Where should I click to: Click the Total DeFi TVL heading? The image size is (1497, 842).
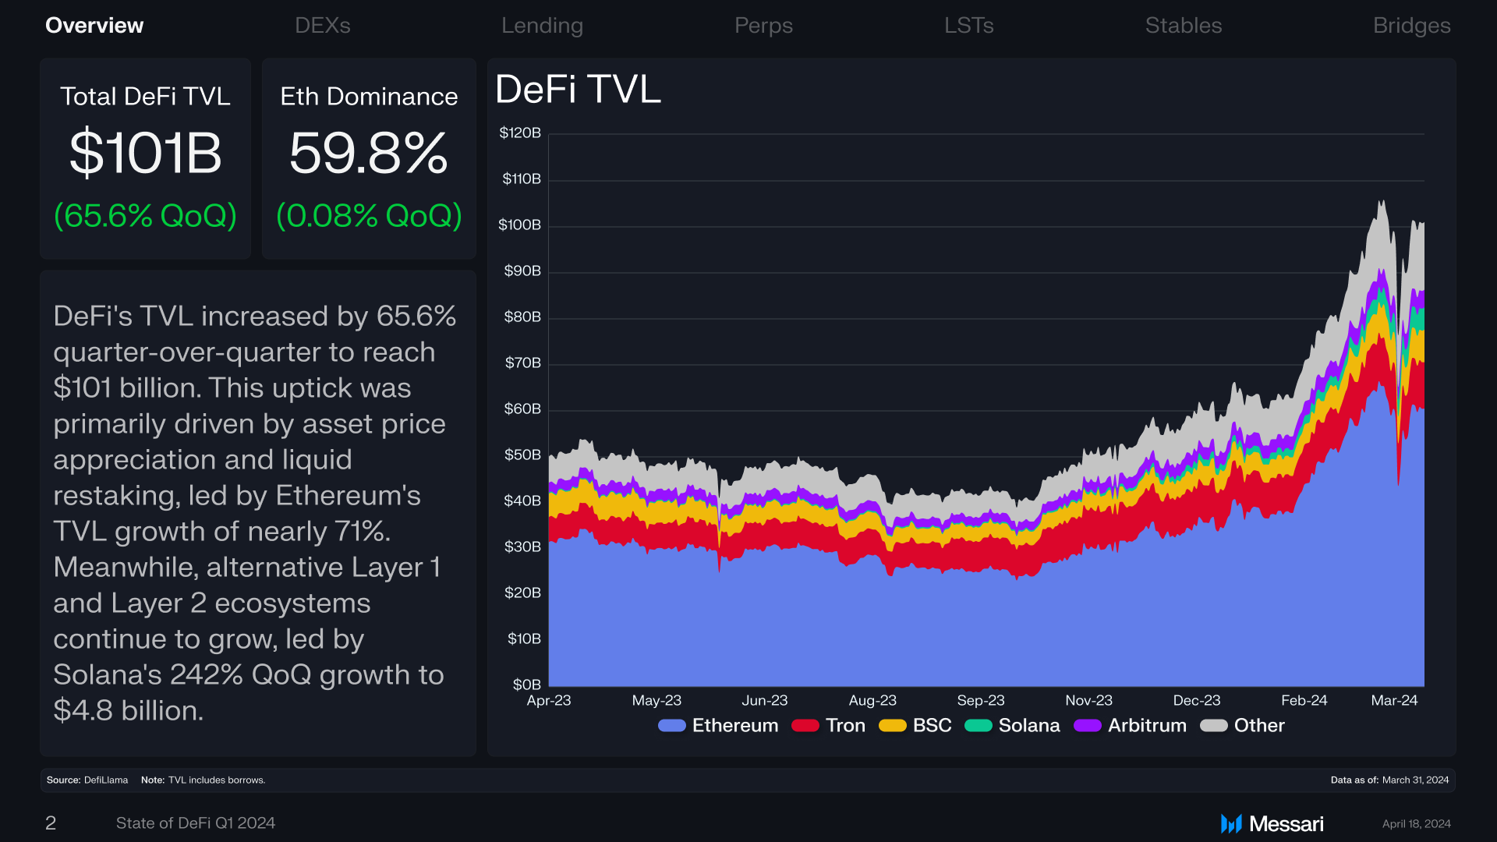tap(145, 97)
